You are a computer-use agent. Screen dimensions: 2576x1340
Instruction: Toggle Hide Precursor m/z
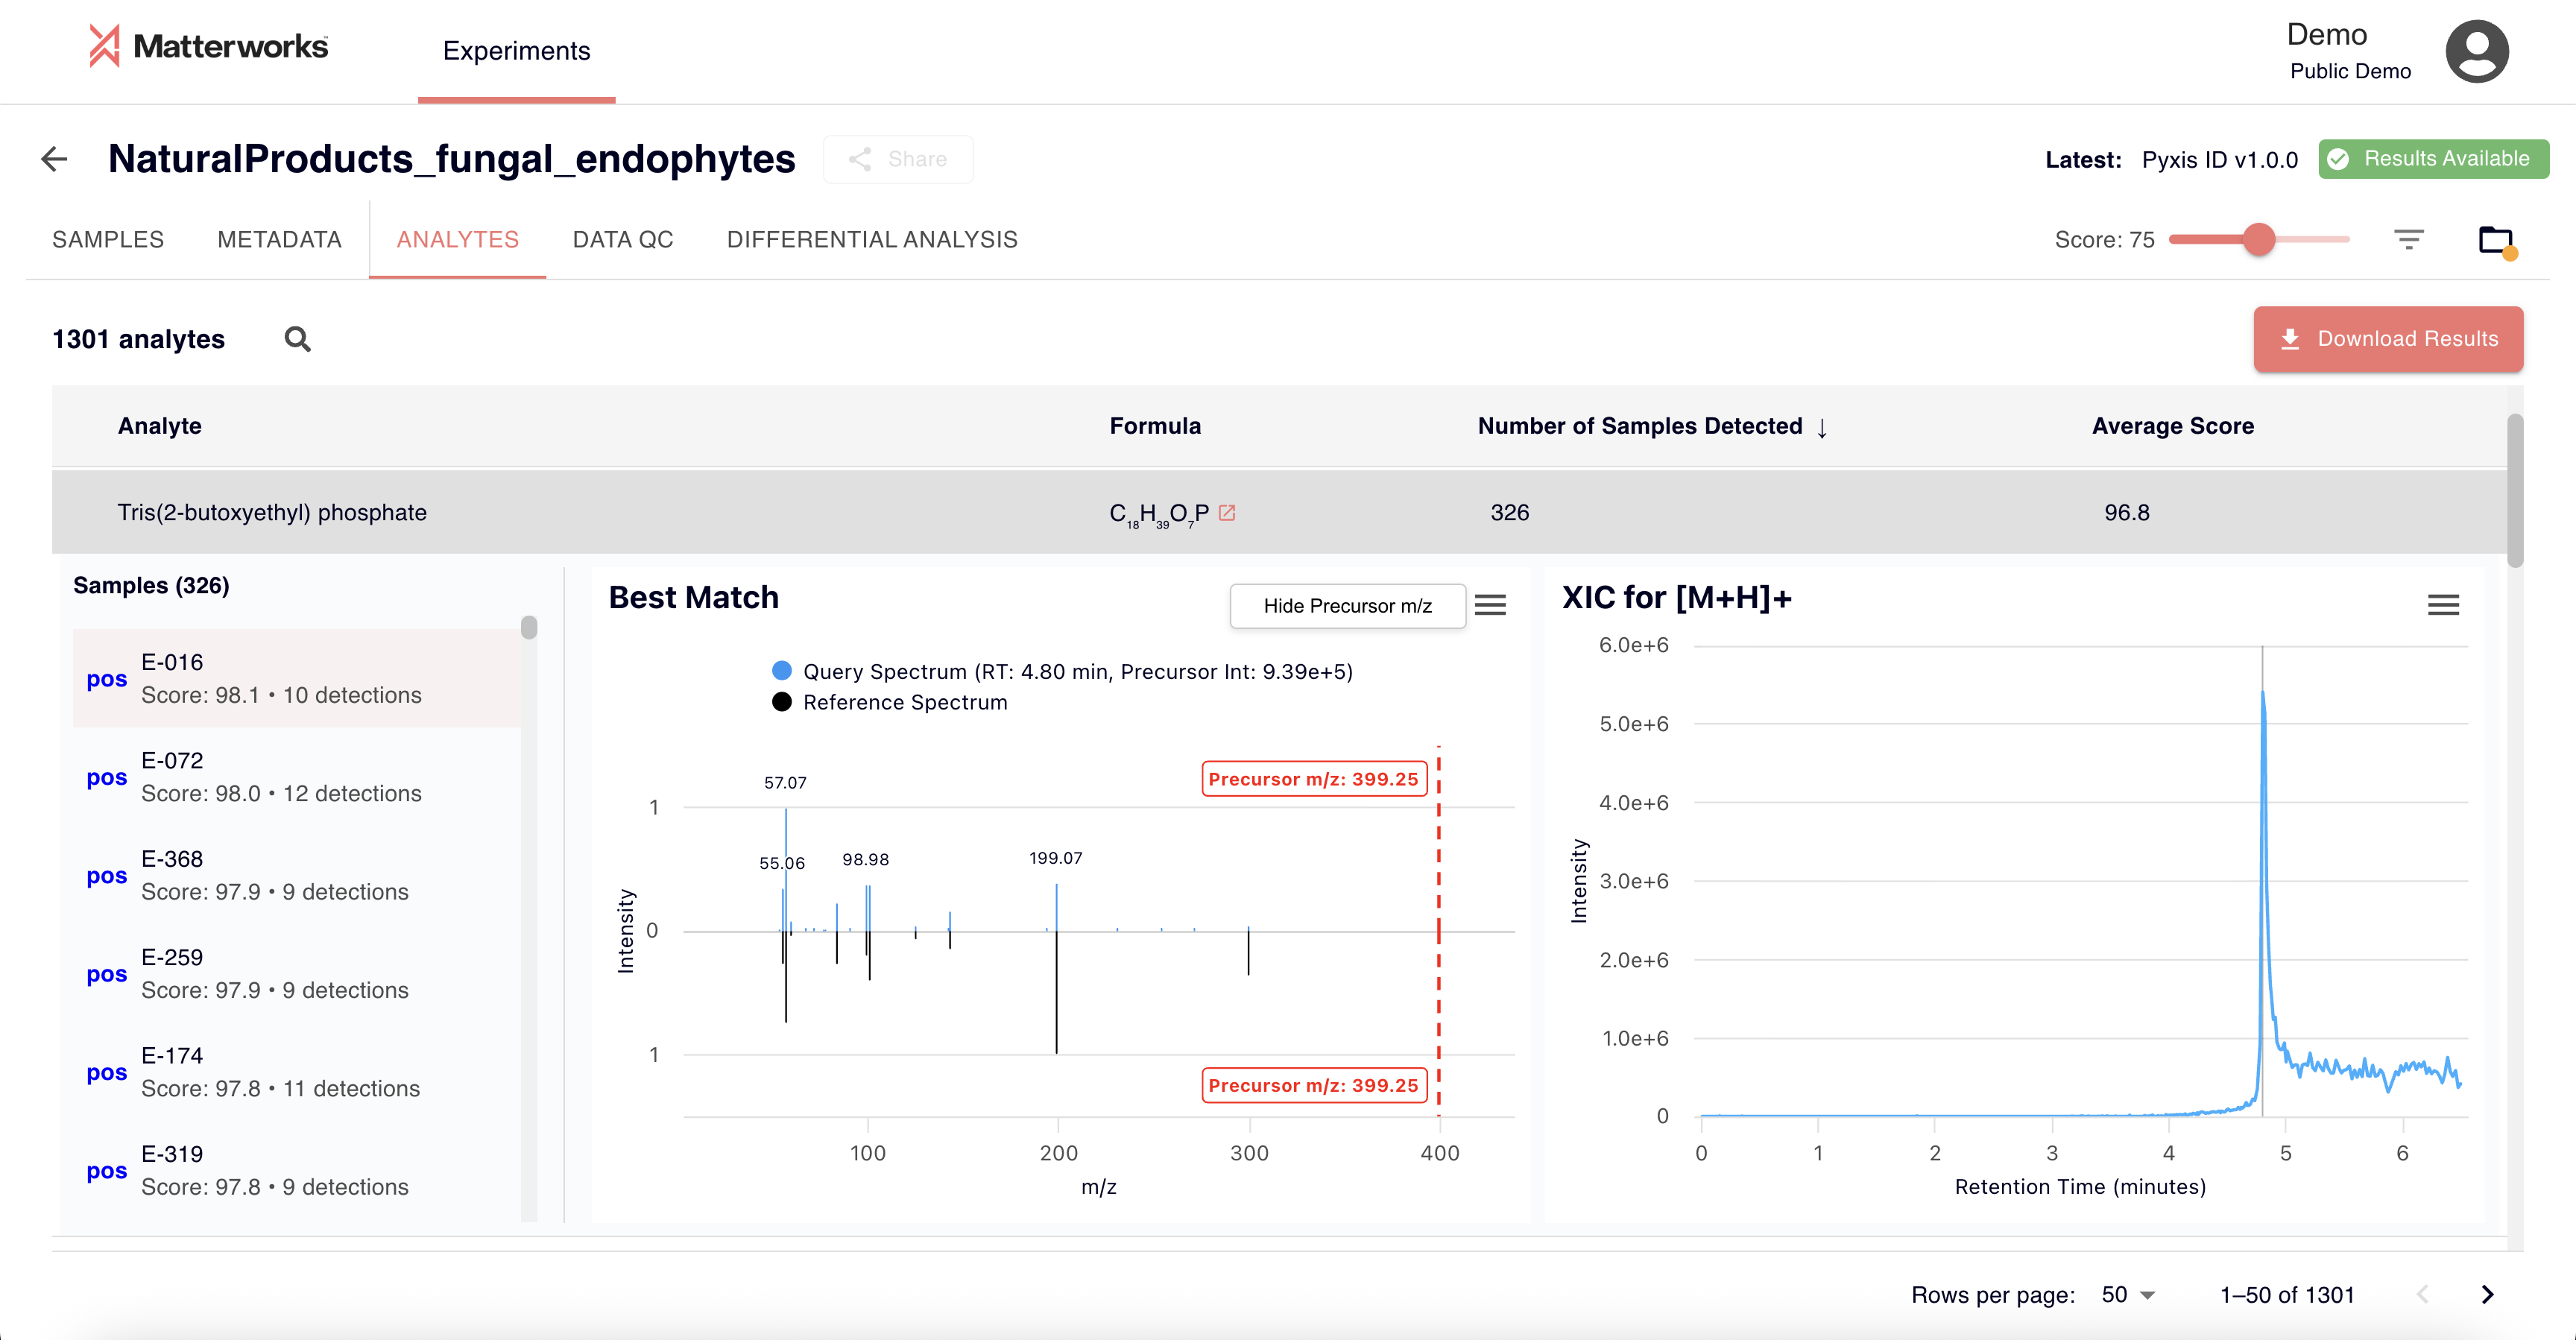tap(1347, 605)
